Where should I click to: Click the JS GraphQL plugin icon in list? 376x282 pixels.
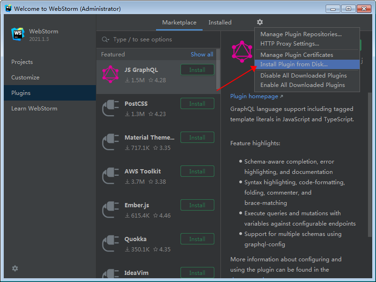coord(110,75)
